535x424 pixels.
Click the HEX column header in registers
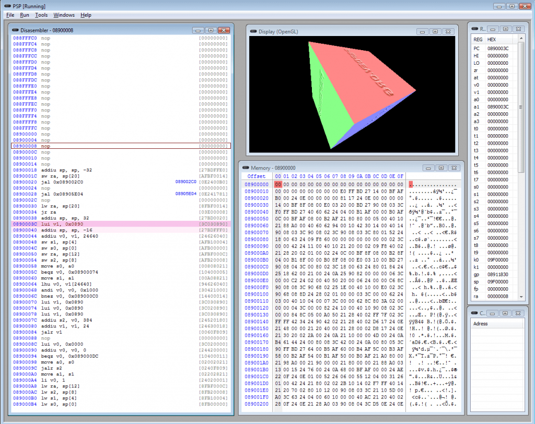point(492,40)
